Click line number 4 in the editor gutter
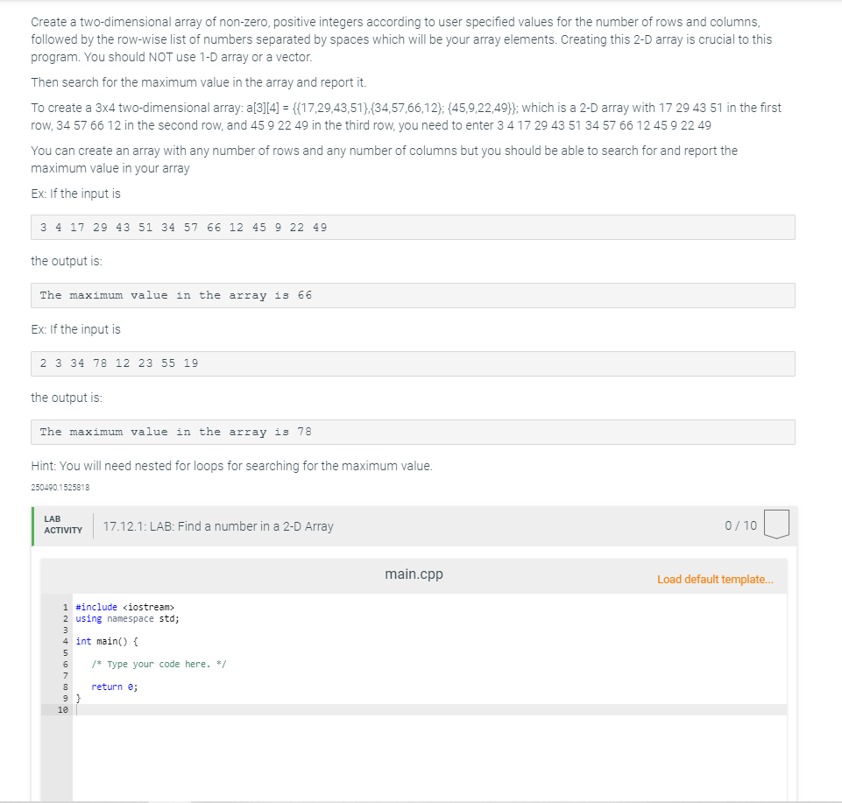The width and height of the screenshot is (842, 803). pos(65,641)
